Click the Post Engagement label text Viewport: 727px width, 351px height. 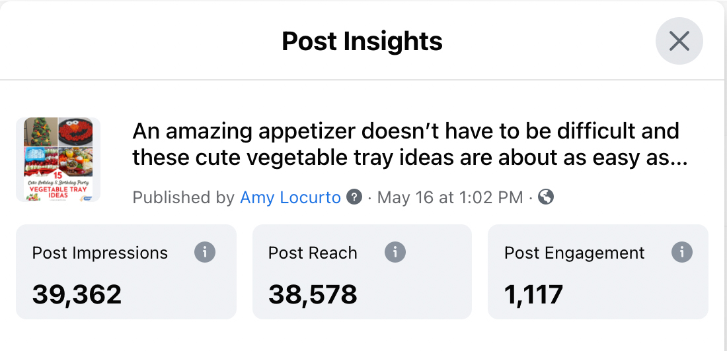click(x=574, y=253)
